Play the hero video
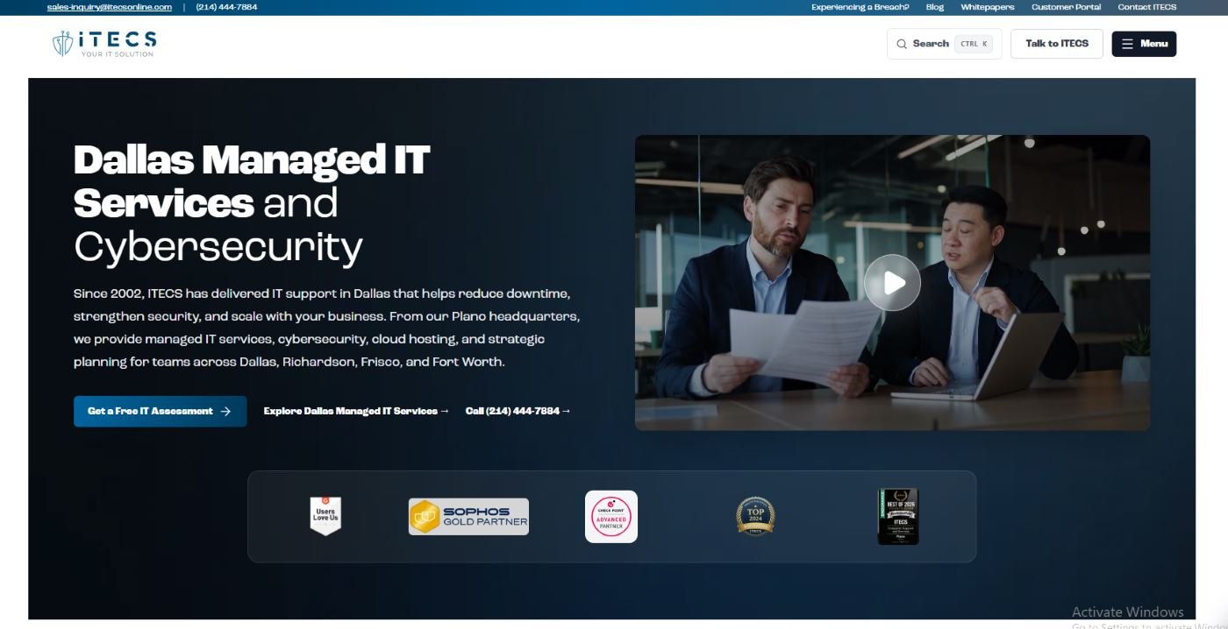This screenshot has width=1228, height=629. pyautogui.click(x=892, y=282)
